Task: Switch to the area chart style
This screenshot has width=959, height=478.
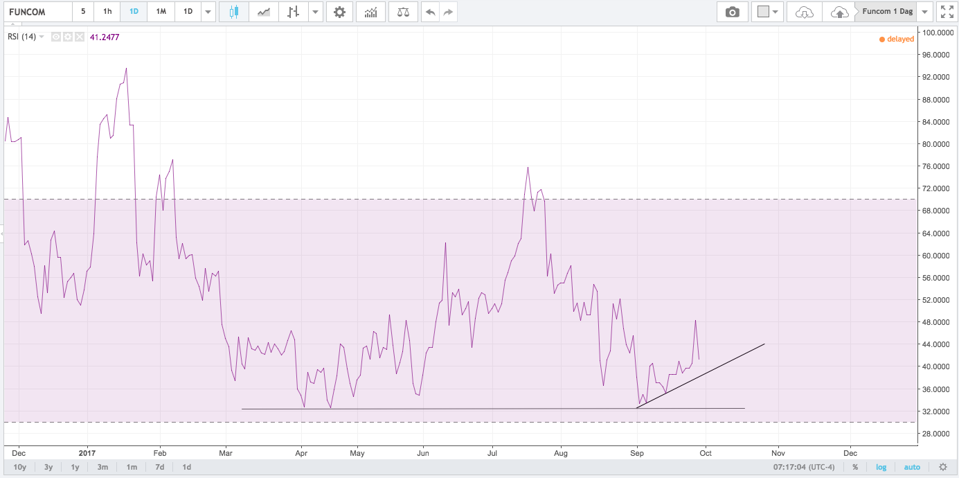Action: pos(263,12)
